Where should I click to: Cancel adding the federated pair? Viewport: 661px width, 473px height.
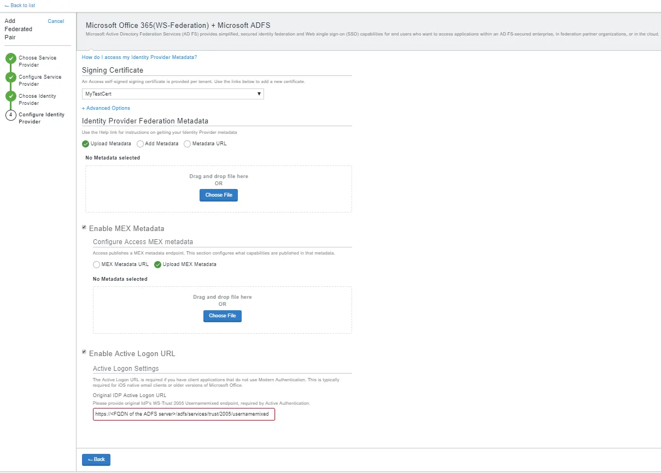[56, 21]
